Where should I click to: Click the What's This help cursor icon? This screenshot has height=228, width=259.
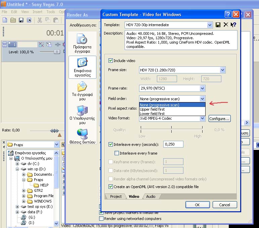tap(233, 25)
